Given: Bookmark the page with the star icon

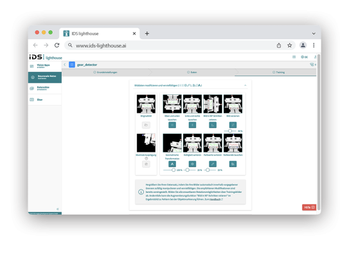Looking at the screenshot, I should (x=289, y=45).
